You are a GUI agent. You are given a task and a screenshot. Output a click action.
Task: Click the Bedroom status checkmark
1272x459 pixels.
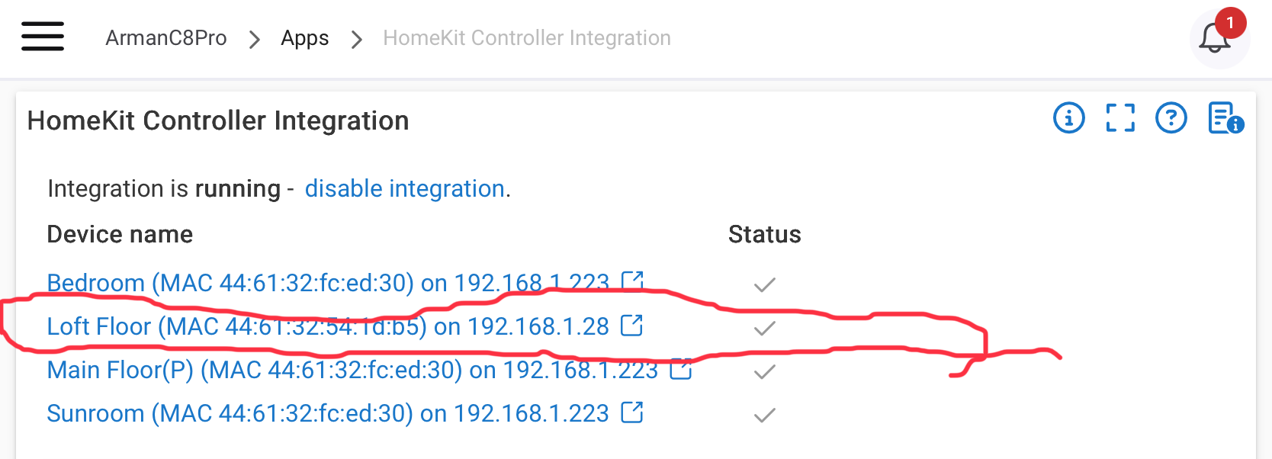pos(764,285)
